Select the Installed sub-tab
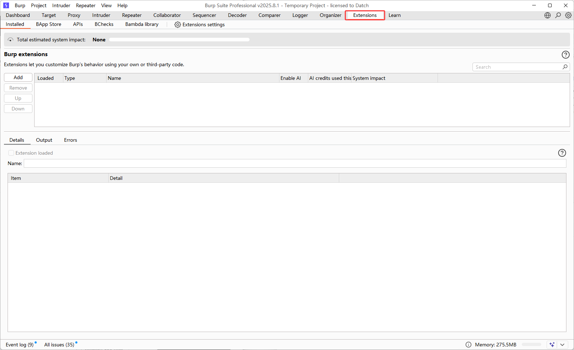 [15, 24]
